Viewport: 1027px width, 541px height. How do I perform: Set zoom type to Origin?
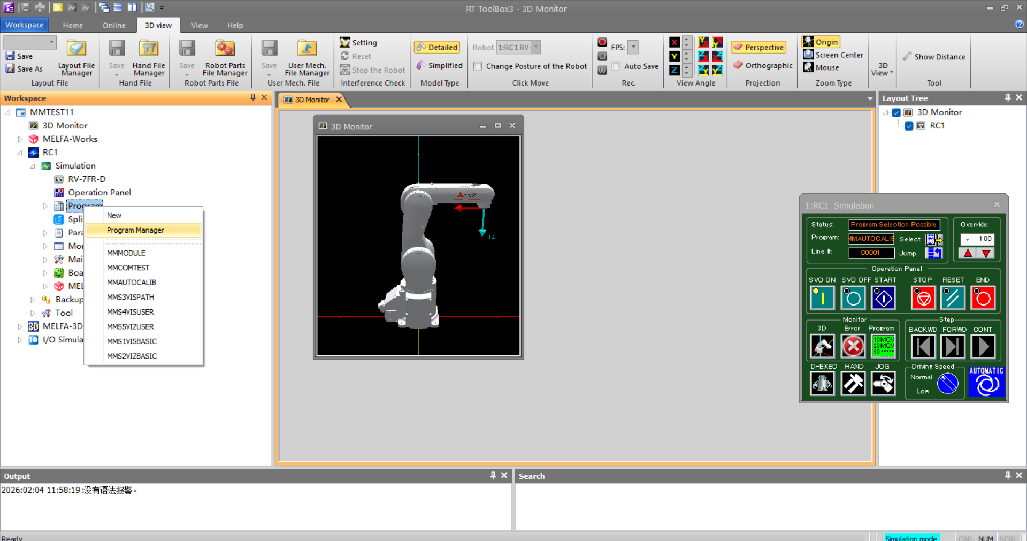[821, 42]
